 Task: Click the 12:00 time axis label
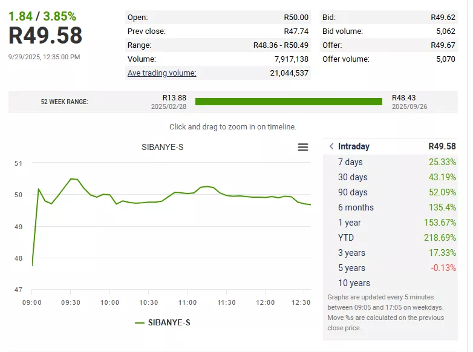265,302
